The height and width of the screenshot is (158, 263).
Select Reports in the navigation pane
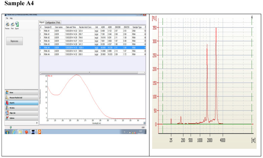(x=21, y=103)
